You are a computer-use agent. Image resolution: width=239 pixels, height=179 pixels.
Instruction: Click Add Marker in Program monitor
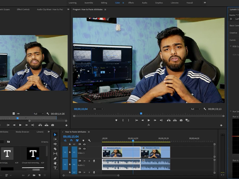[x=116, y=120]
